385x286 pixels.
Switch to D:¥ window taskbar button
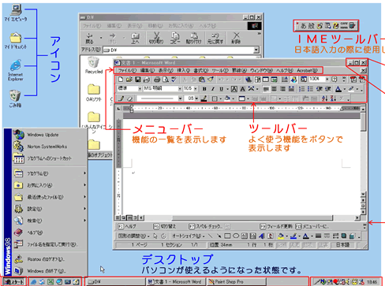coord(116,282)
